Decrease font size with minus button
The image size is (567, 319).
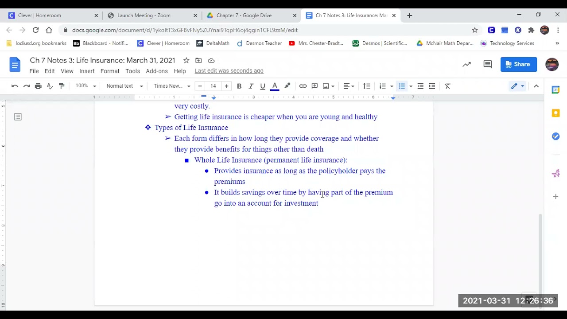point(200,86)
